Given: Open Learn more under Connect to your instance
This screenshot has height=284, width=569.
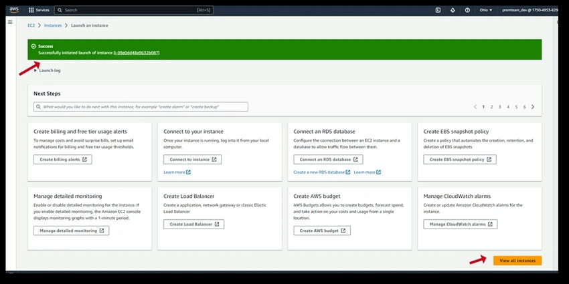Looking at the screenshot, I should pyautogui.click(x=177, y=172).
